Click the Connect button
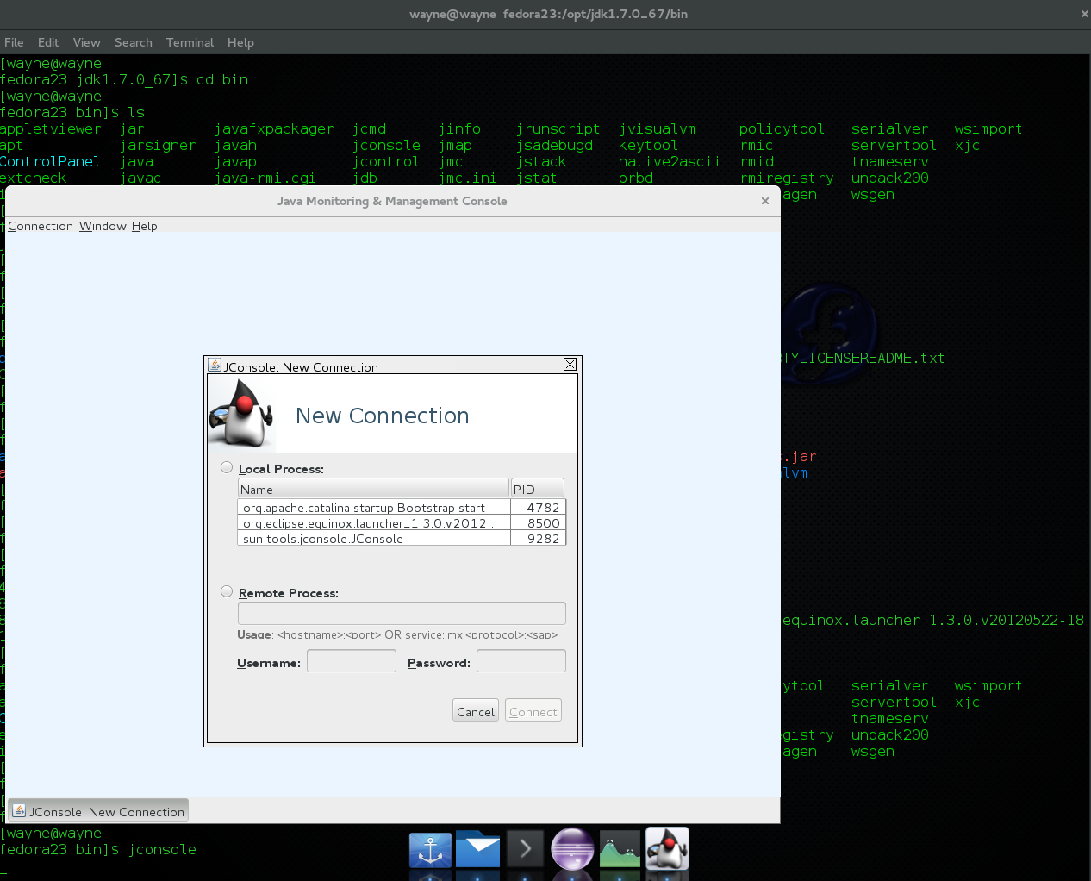 click(533, 711)
